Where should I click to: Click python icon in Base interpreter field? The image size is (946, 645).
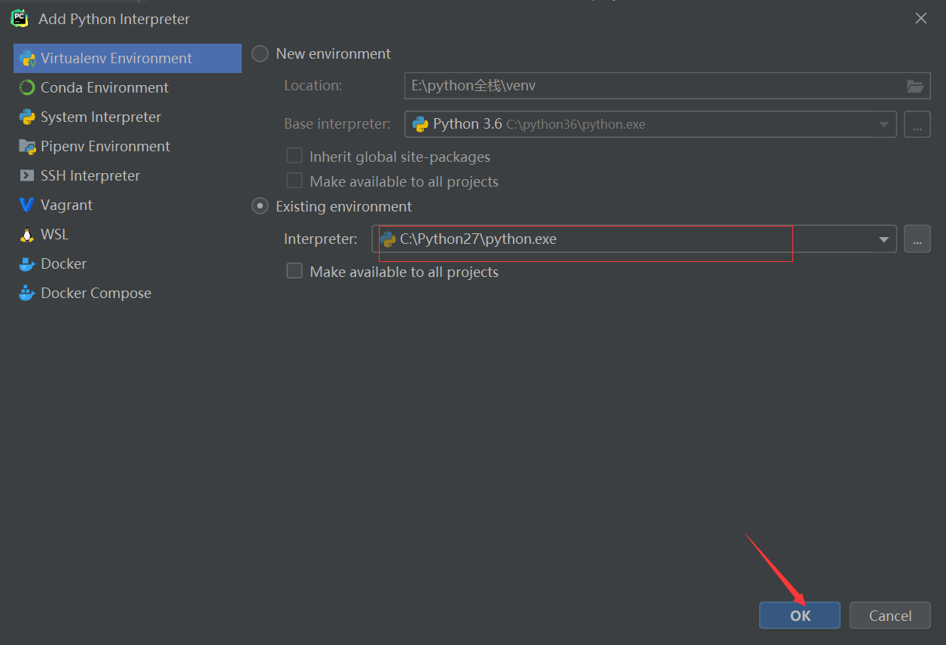pyautogui.click(x=420, y=124)
